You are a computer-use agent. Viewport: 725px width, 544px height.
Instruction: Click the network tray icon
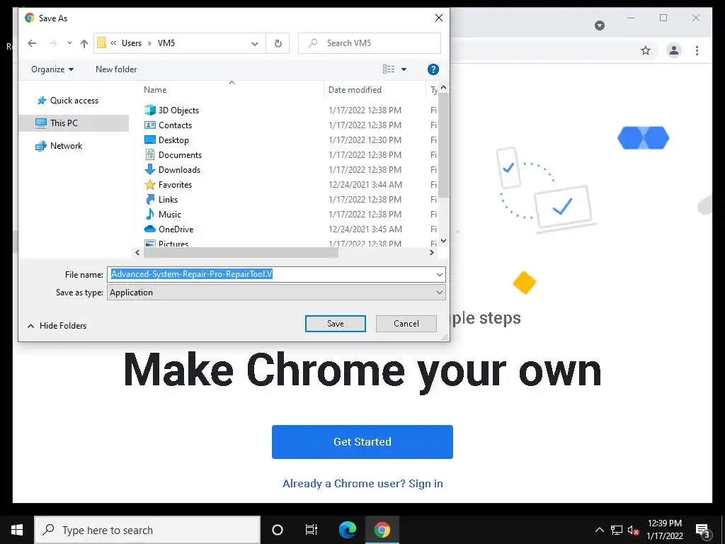(x=617, y=530)
